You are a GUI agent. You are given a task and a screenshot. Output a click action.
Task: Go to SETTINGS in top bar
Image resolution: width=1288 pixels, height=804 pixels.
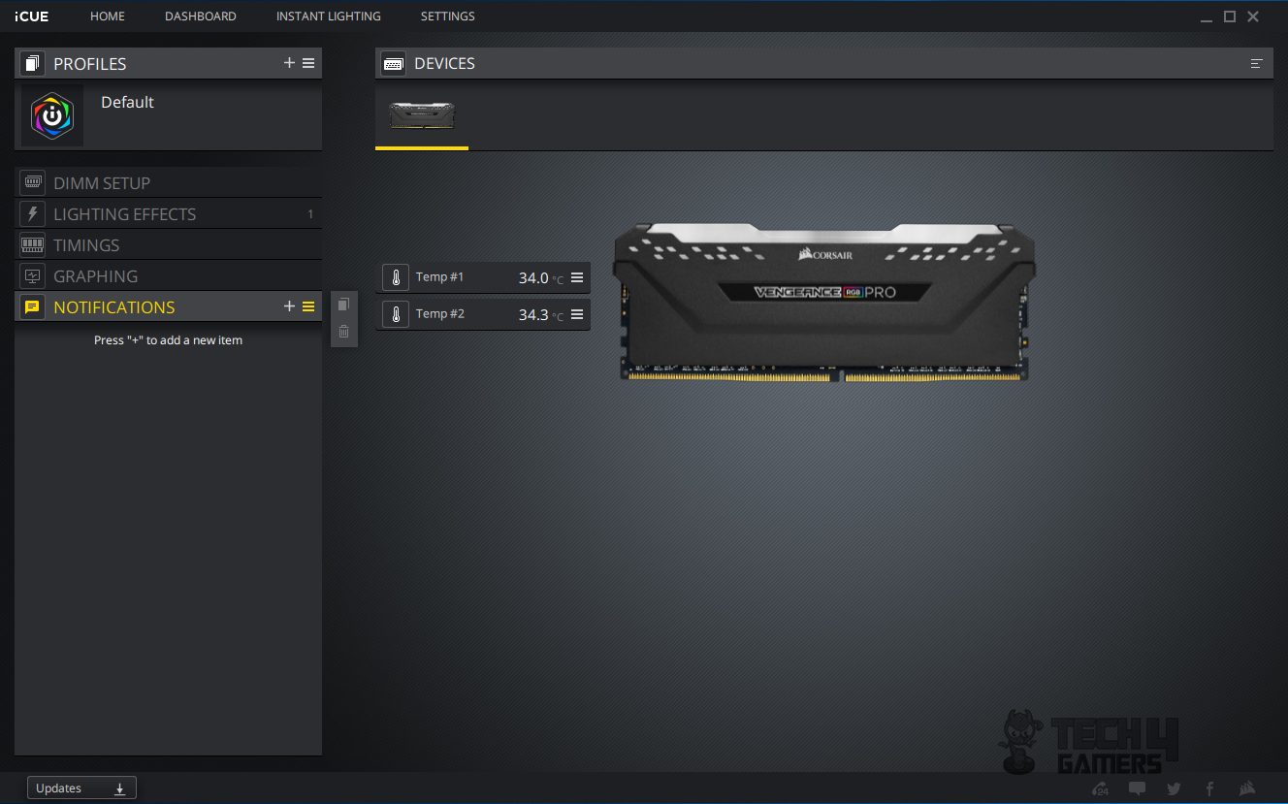pyautogui.click(x=448, y=16)
